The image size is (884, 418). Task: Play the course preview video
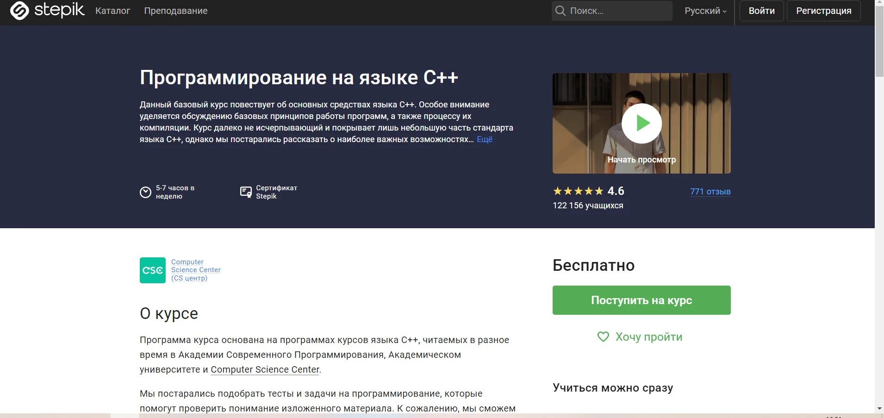(x=641, y=123)
